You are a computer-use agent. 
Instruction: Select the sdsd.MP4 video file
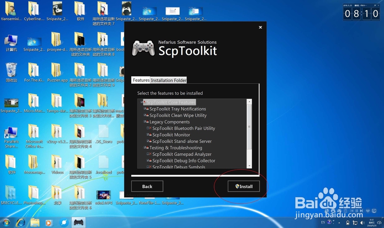(104, 197)
